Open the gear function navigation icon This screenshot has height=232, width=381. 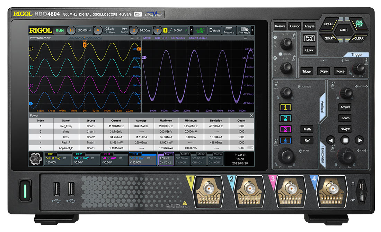coord(36,159)
